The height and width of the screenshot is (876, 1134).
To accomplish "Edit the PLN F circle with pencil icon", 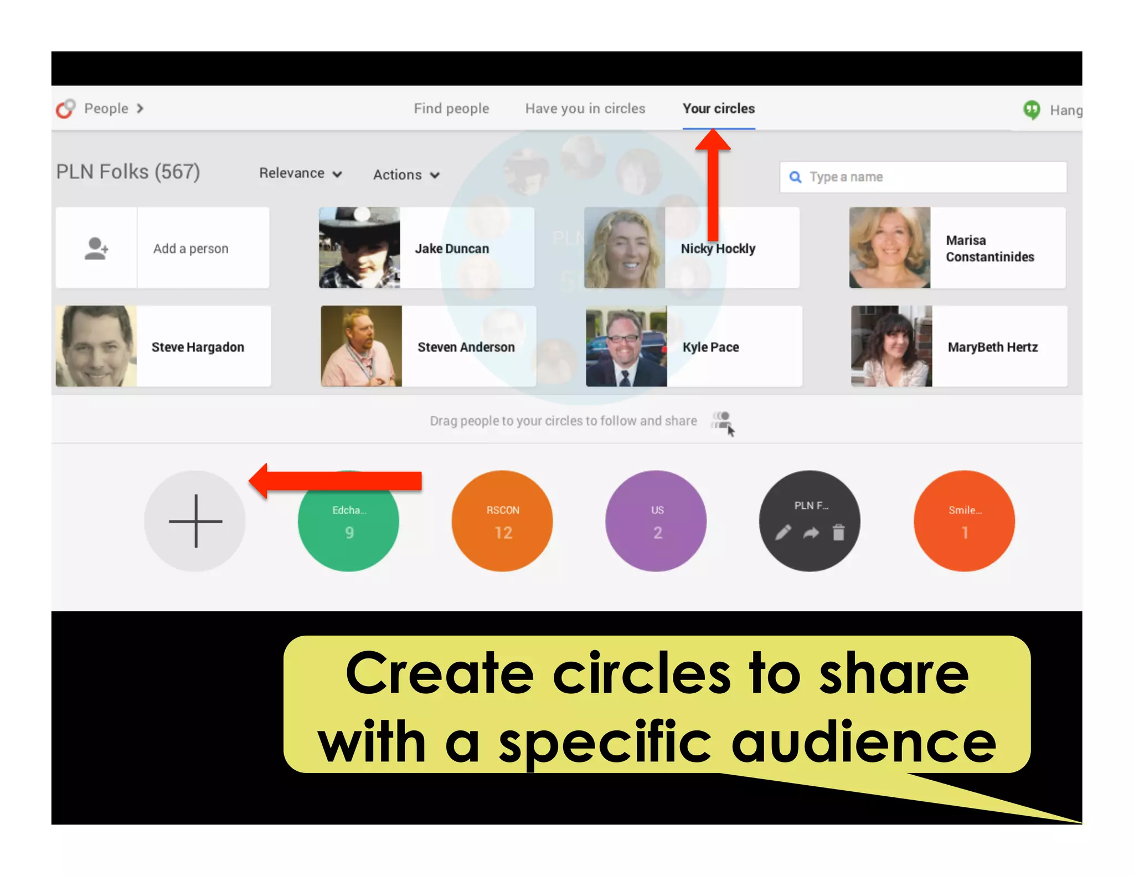I will pos(782,533).
